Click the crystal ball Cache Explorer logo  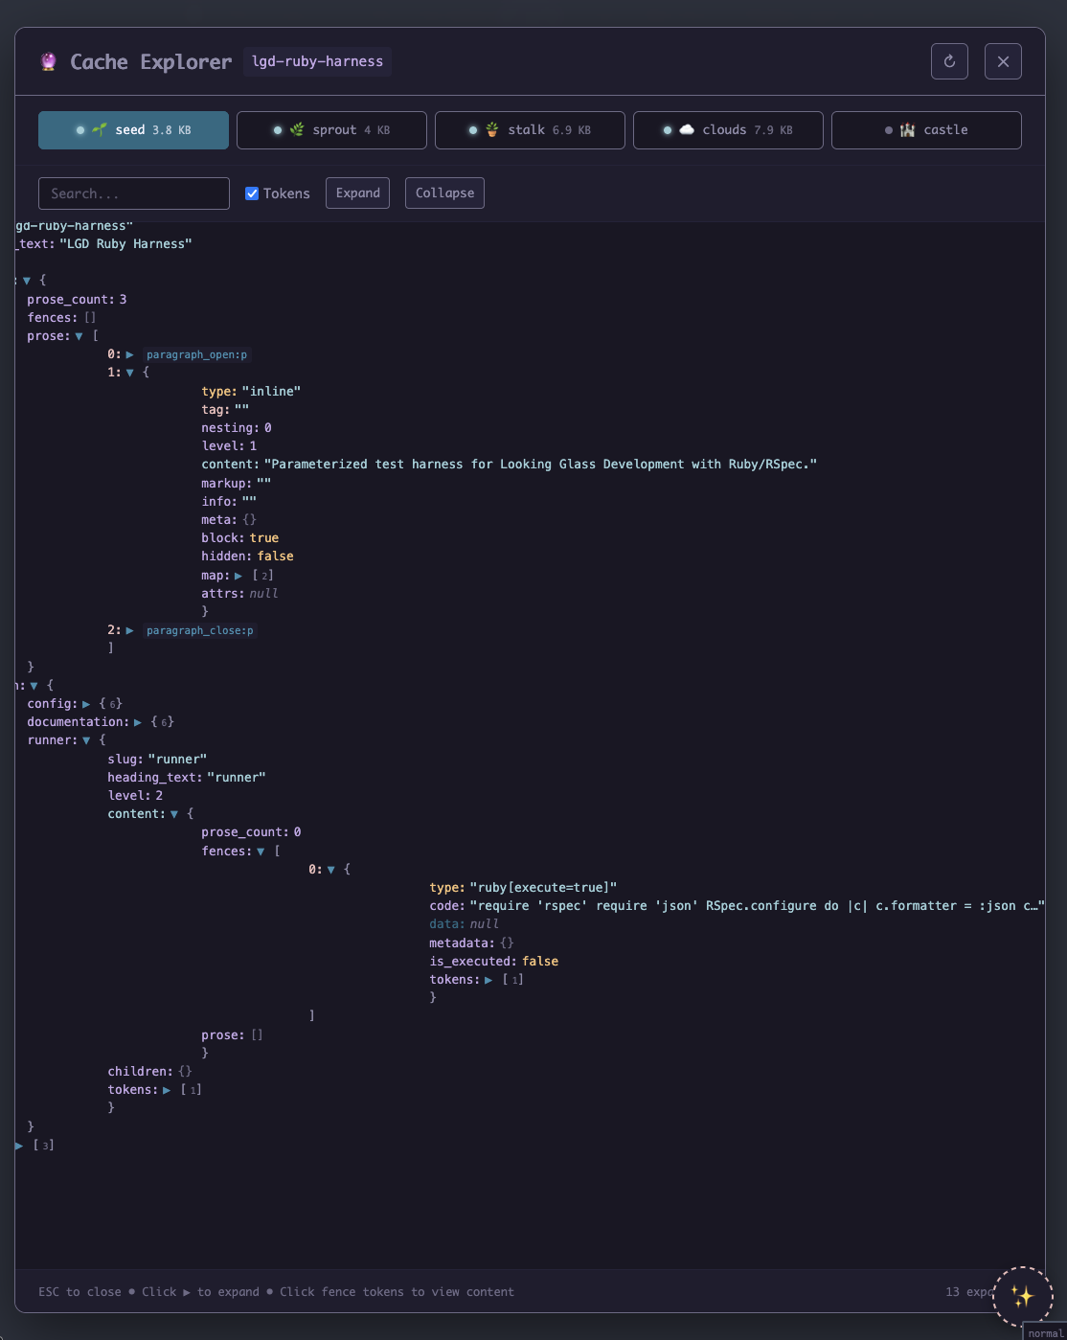49,62
